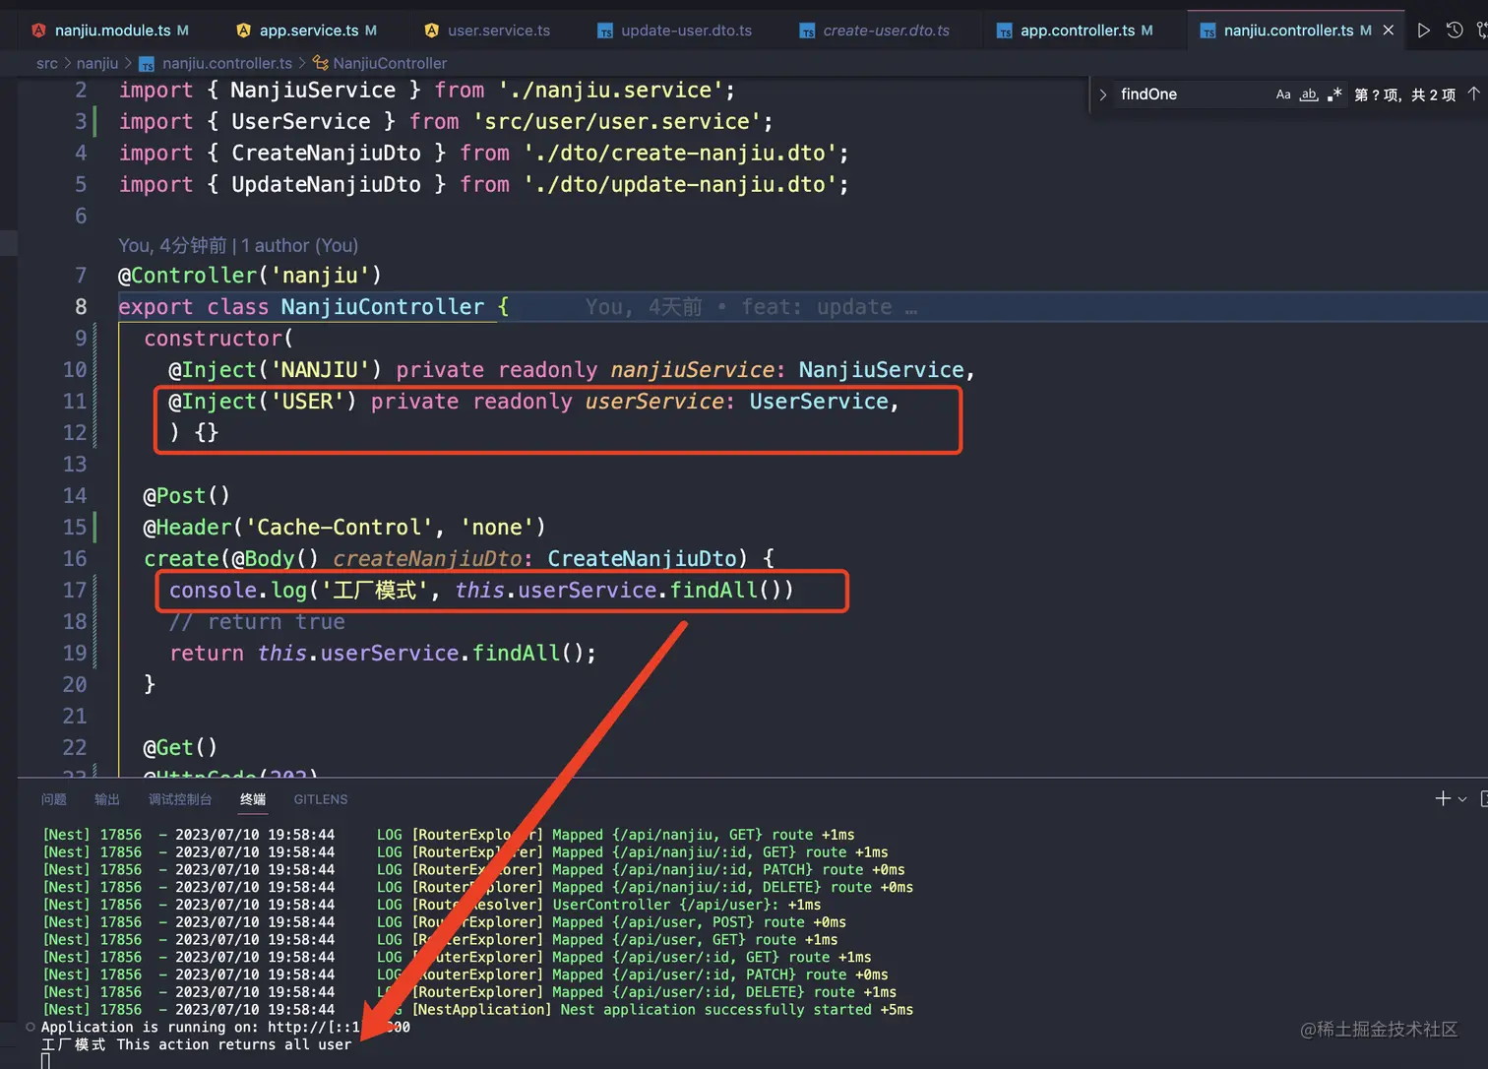Click the TypeScript file icon on nanjiu.controller.ts tab
The height and width of the screenshot is (1069, 1488).
[1208, 31]
